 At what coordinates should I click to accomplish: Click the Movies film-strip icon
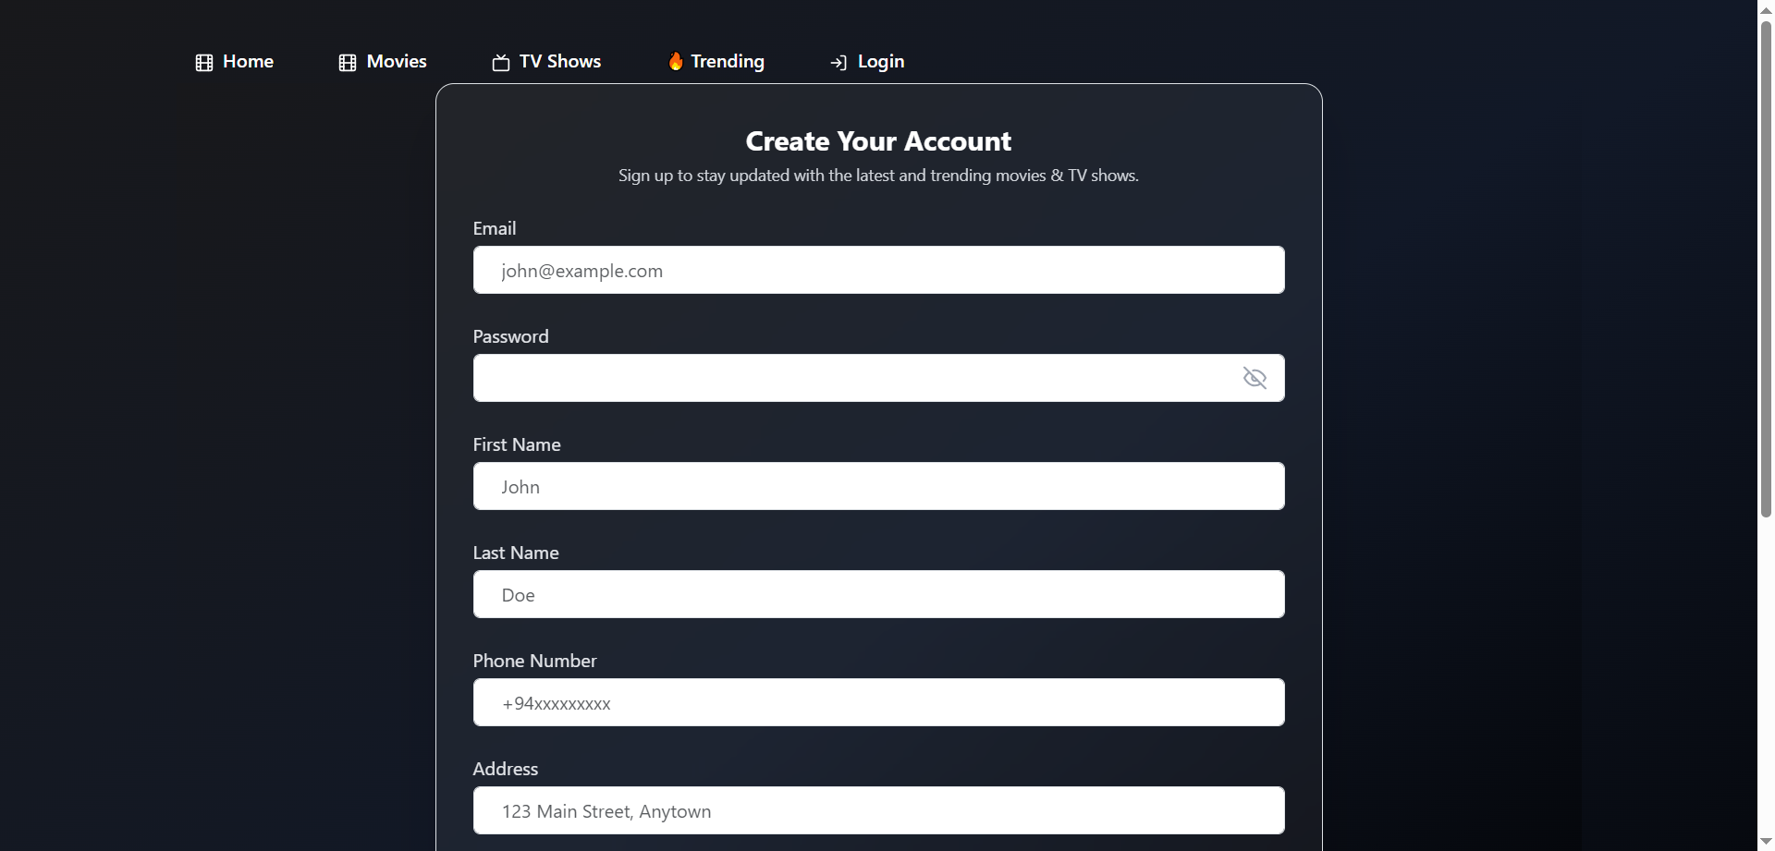348,63
